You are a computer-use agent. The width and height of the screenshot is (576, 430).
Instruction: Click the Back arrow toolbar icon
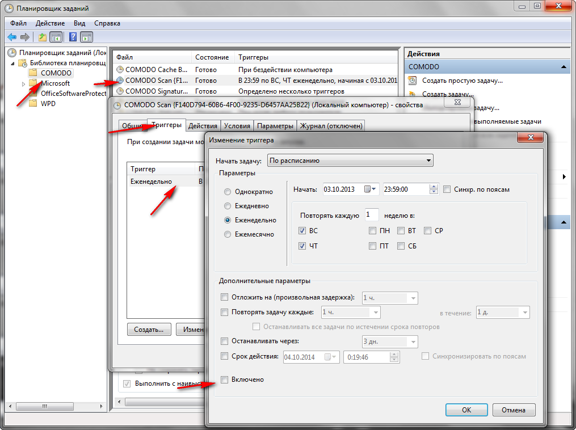coord(12,37)
